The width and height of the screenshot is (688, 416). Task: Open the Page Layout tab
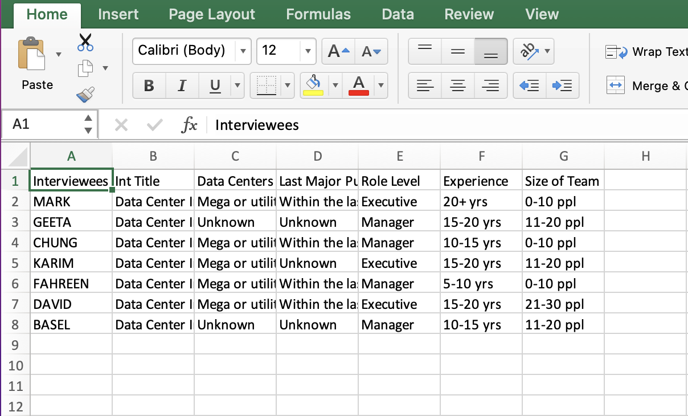[212, 14]
